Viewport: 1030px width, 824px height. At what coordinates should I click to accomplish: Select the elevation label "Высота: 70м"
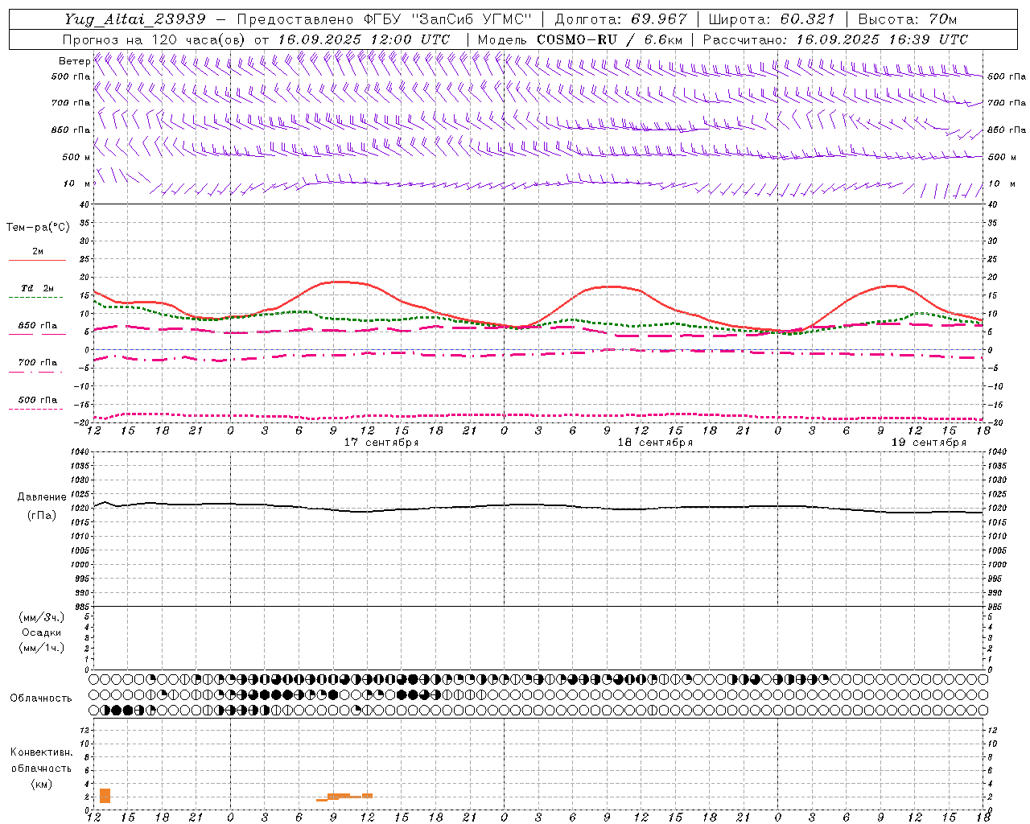(908, 19)
